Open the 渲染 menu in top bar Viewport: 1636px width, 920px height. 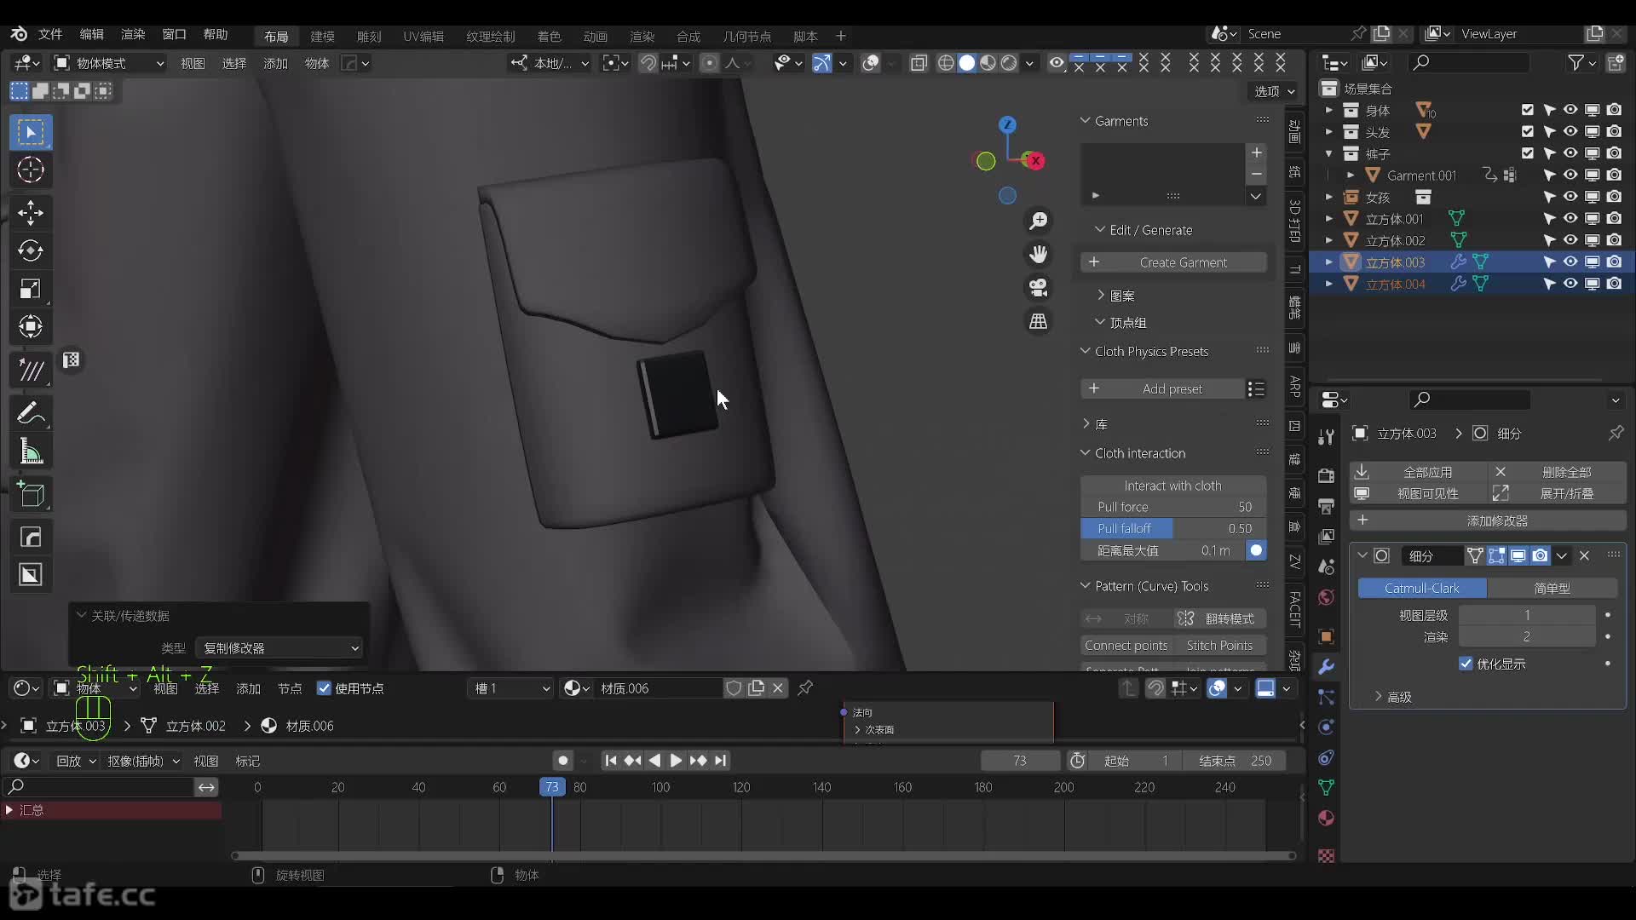(133, 34)
